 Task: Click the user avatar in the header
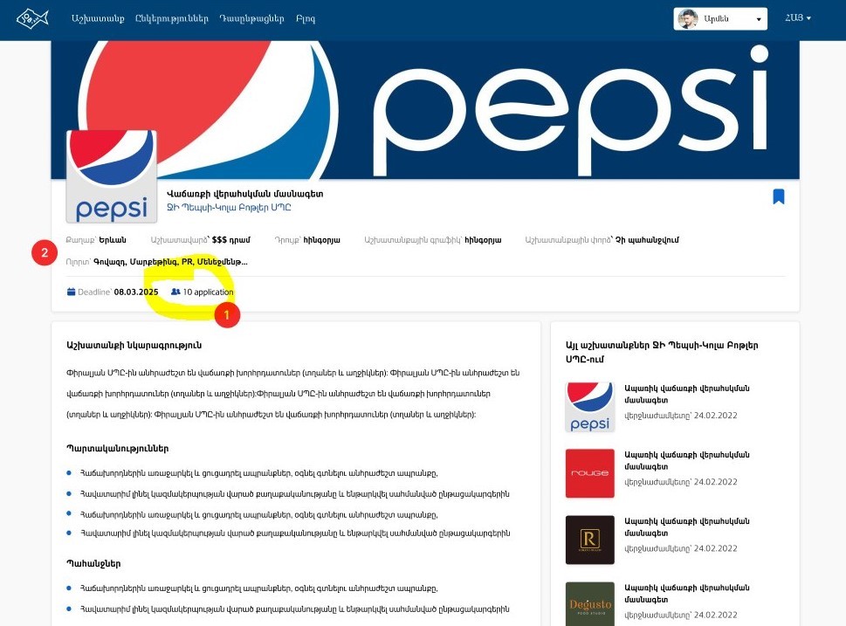(x=688, y=19)
